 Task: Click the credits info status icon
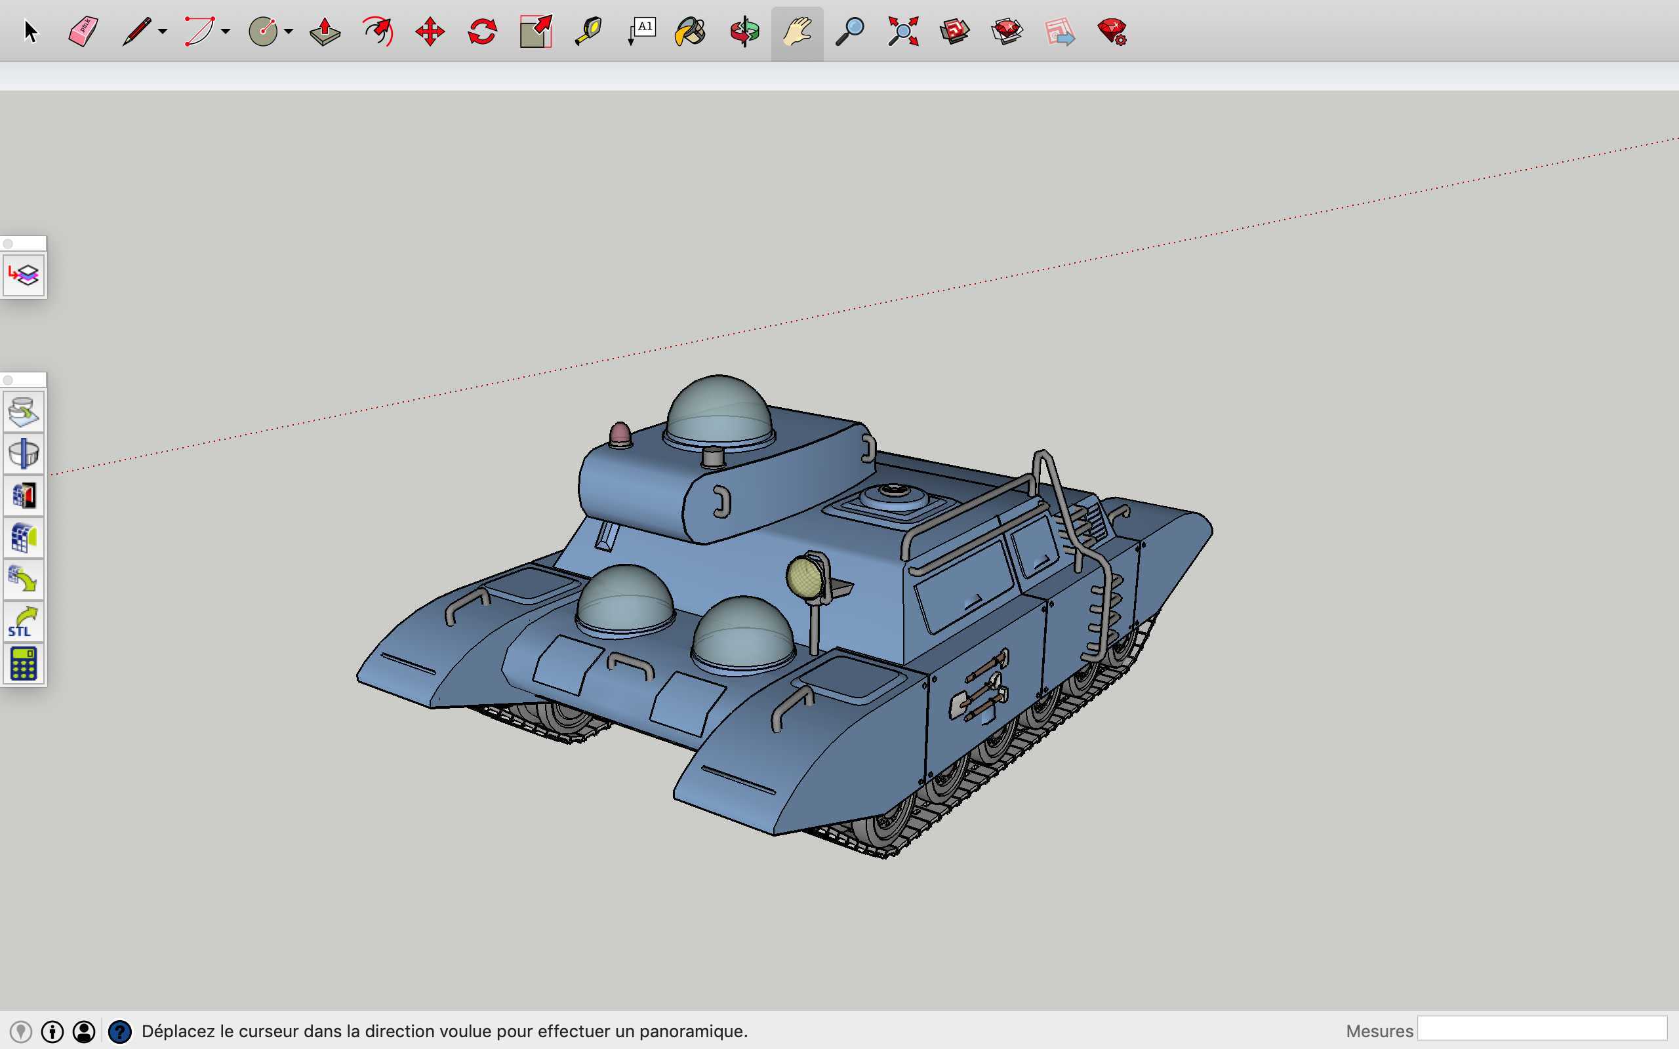pyautogui.click(x=52, y=1032)
